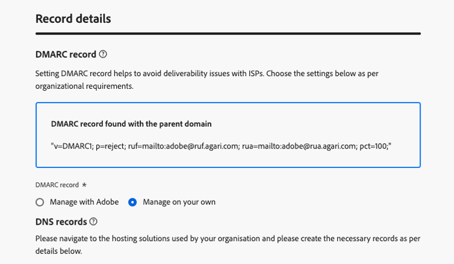The height and width of the screenshot is (264, 454).
Task: Click the Record details section heading
Action: (73, 19)
